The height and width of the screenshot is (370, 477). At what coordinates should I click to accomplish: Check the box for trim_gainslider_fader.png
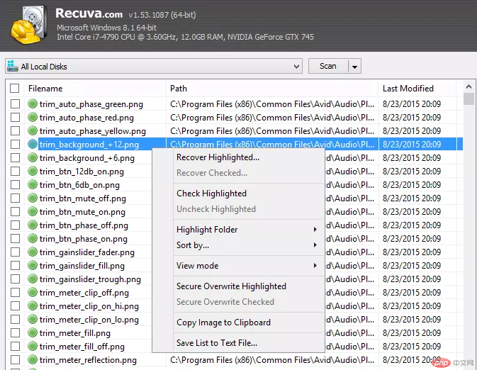click(x=15, y=252)
